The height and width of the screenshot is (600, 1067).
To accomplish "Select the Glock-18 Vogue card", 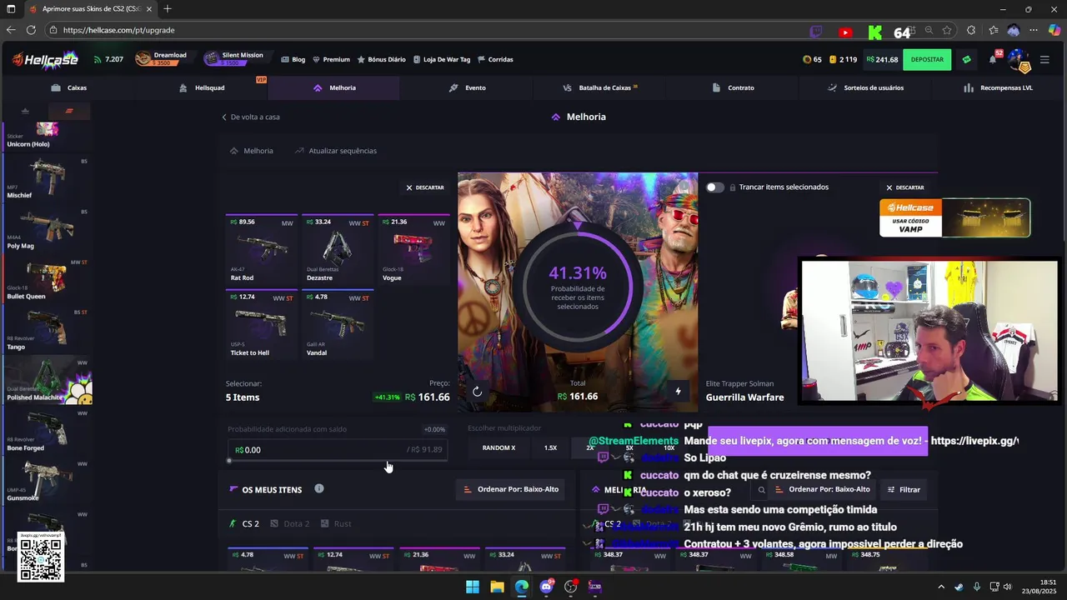I will pos(413,250).
